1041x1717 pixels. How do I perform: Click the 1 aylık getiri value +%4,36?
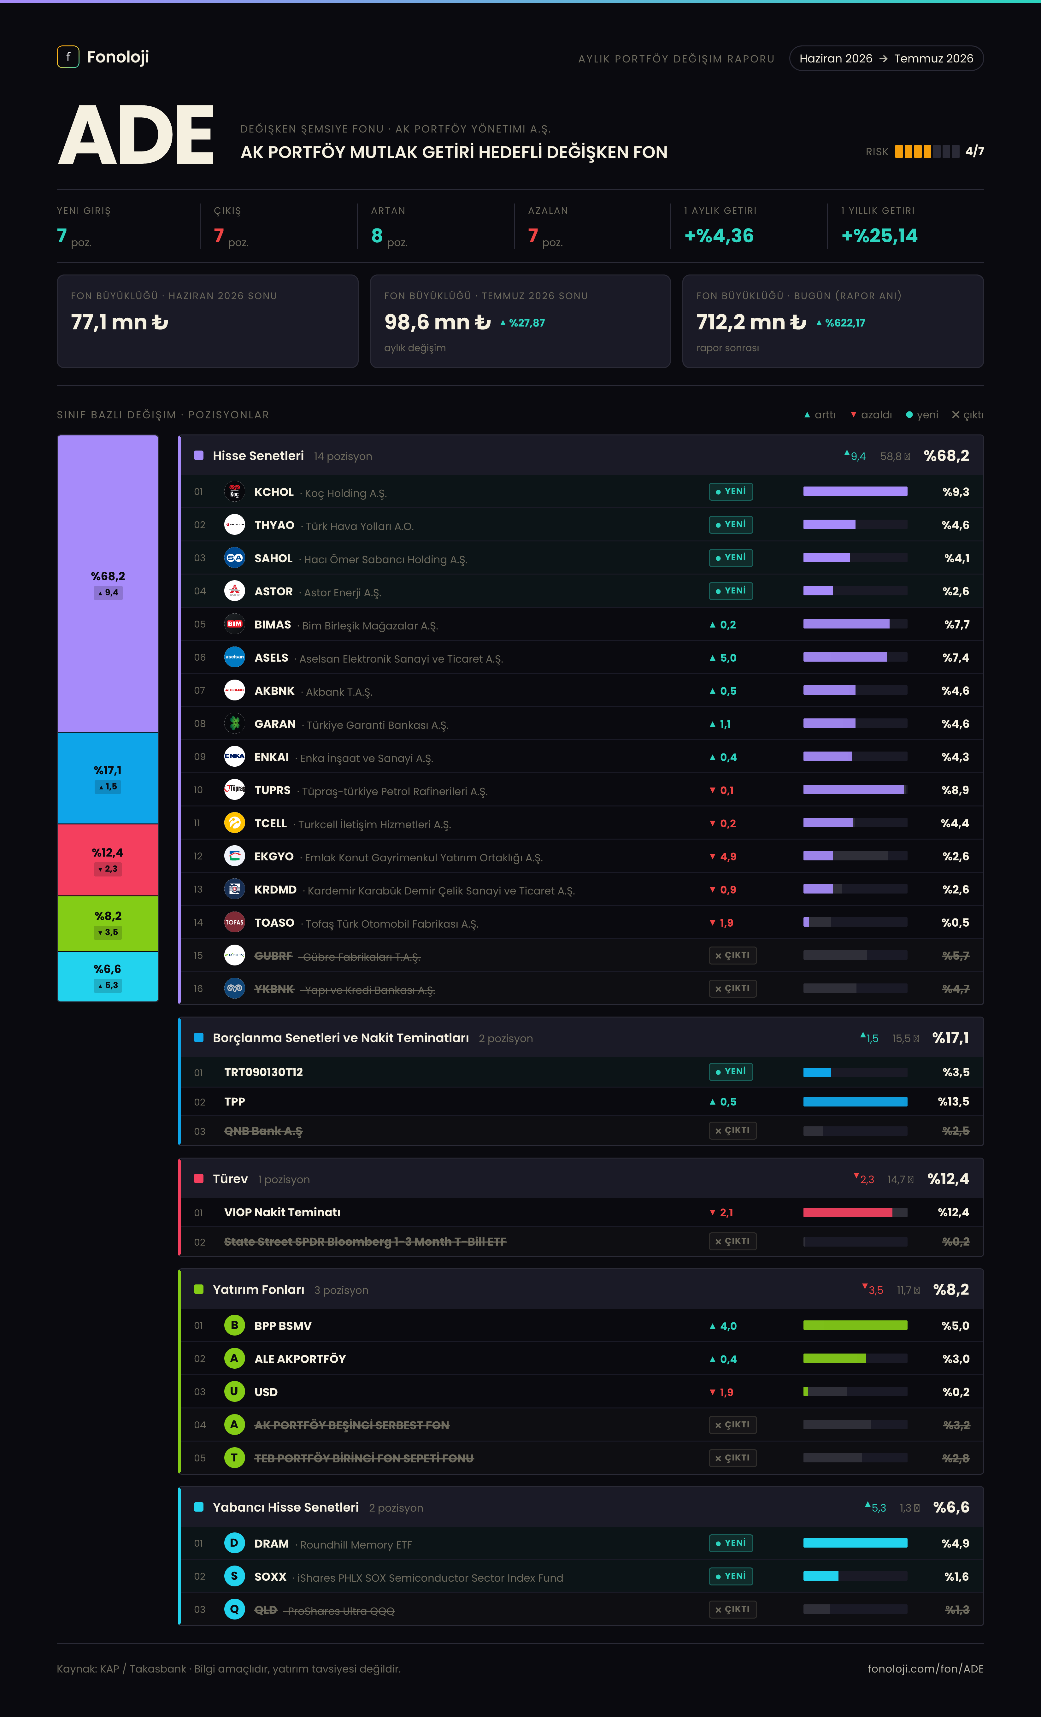tap(719, 236)
